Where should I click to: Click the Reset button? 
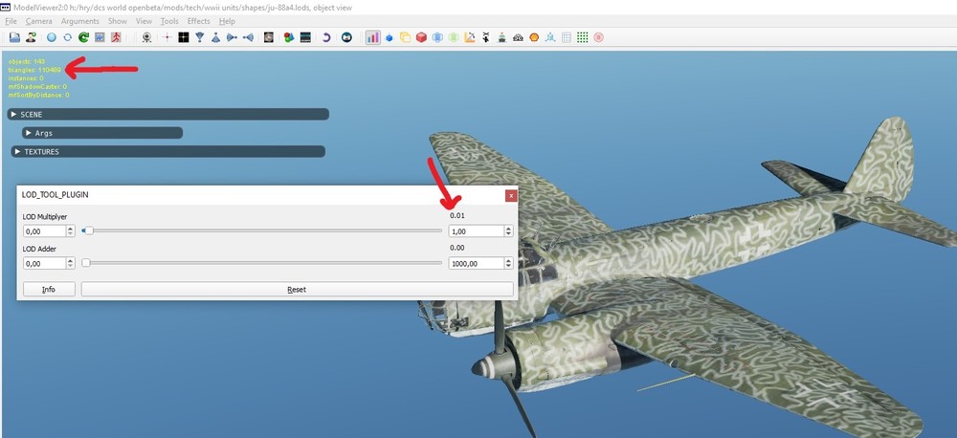click(x=298, y=289)
